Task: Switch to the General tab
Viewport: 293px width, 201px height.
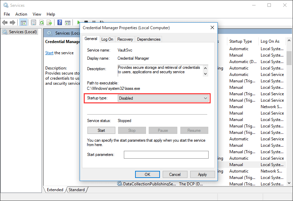Action: point(91,39)
